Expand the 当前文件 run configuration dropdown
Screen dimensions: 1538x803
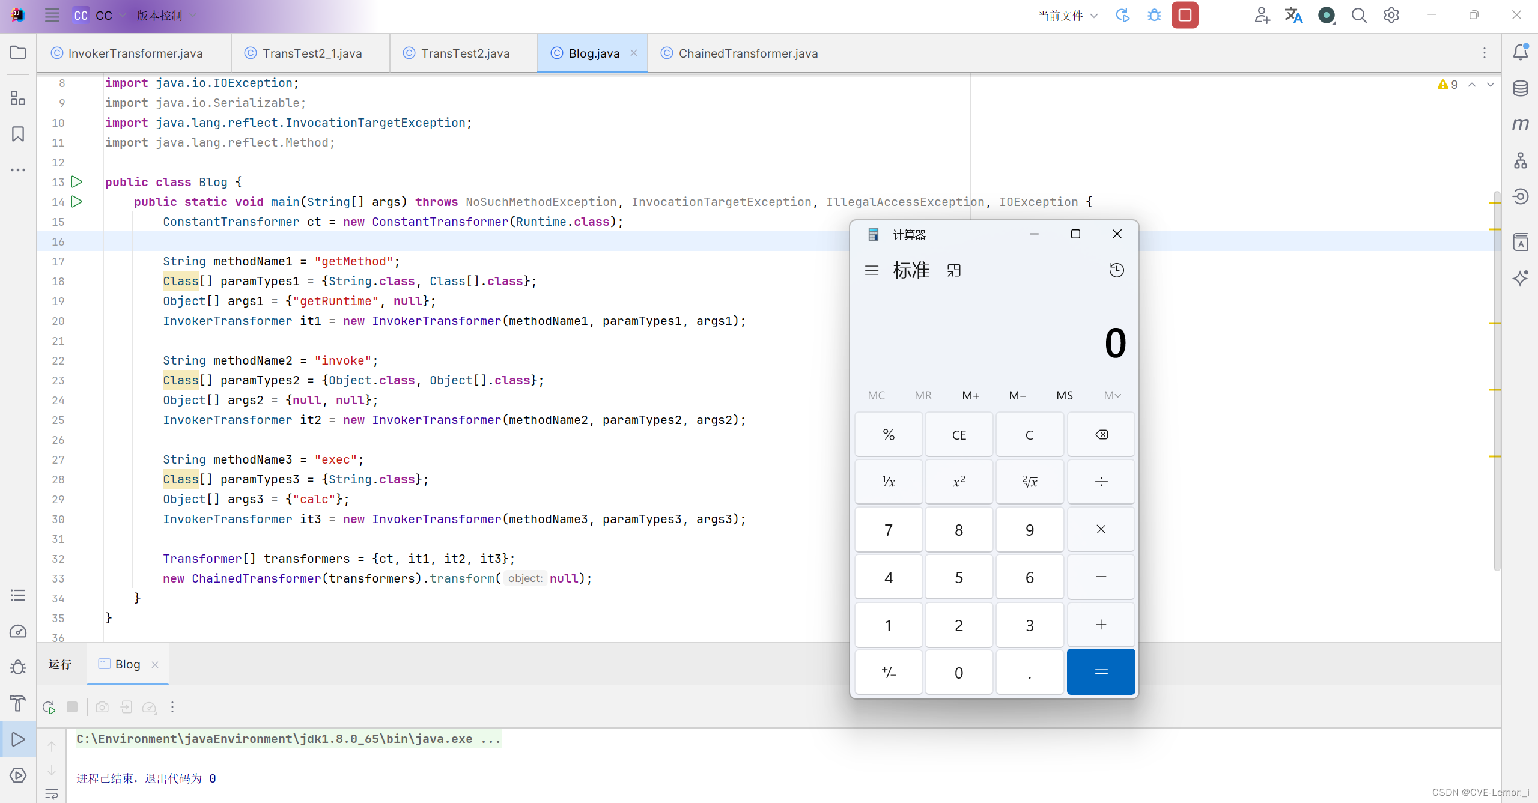pos(1068,16)
